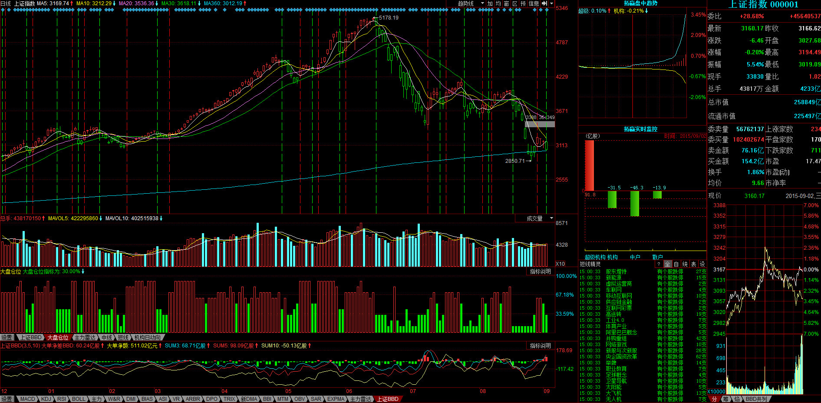Image resolution: width=821 pixels, height=403 pixels.
Task: Switch to the MACD indicator
Action: pyautogui.click(x=27, y=399)
